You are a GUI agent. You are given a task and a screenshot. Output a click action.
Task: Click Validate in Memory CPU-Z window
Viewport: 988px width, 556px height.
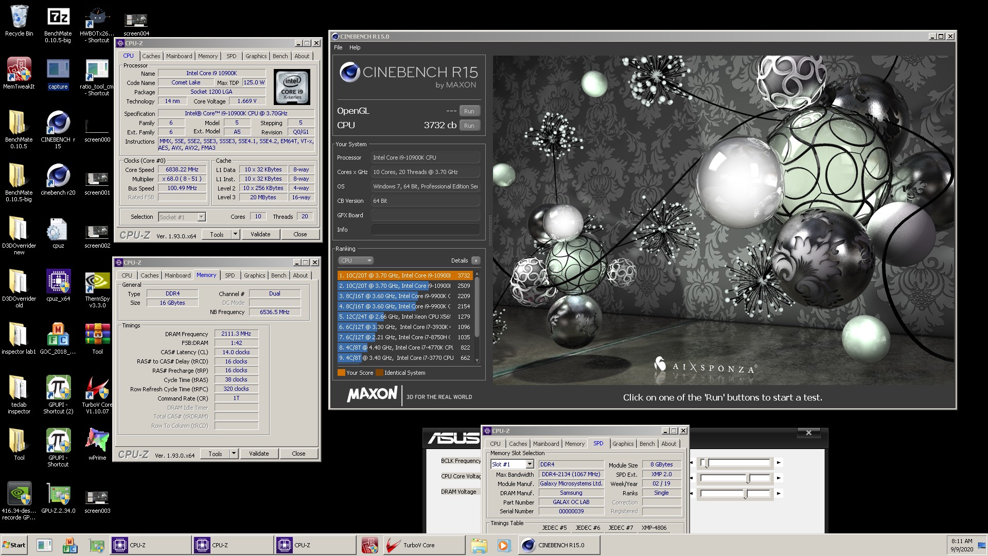pyautogui.click(x=259, y=454)
